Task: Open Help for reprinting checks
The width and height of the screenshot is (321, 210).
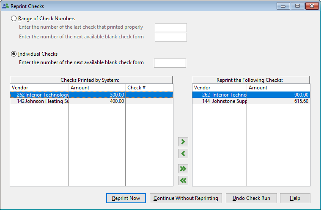Action: pyautogui.click(x=295, y=198)
